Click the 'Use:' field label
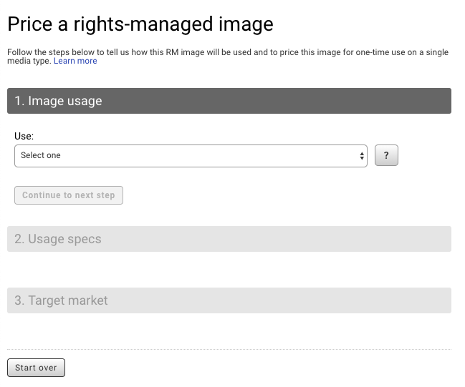The image size is (465, 387). pos(24,136)
